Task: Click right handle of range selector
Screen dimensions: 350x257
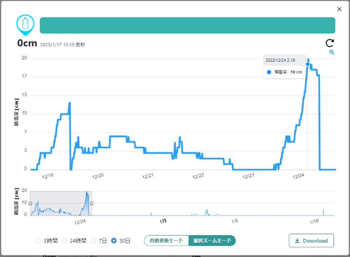Action: click(92, 203)
